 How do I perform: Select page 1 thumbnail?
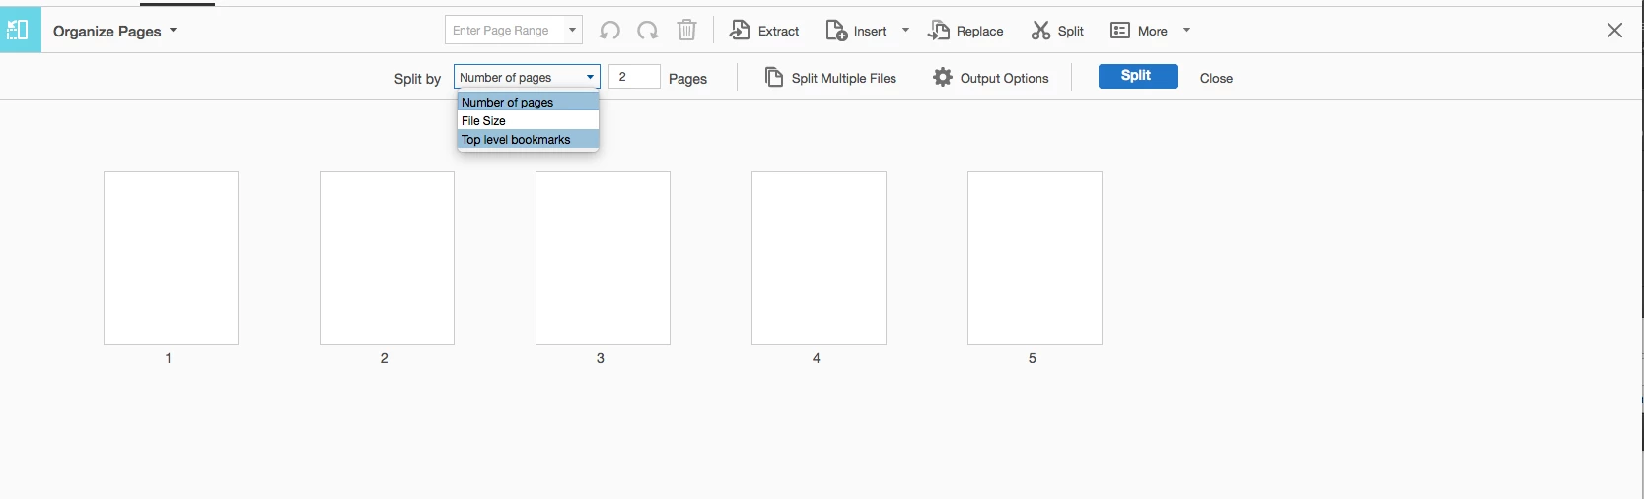coord(171,257)
